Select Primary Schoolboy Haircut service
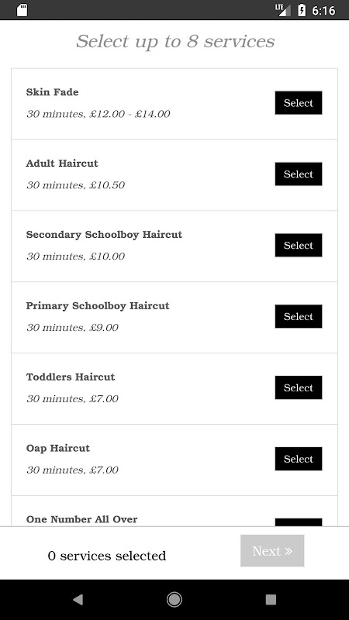Image resolution: width=349 pixels, height=620 pixels. pyautogui.click(x=299, y=316)
